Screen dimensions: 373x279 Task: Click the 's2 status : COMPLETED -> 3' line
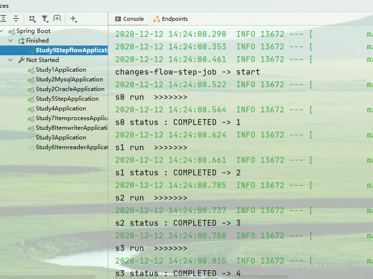[x=178, y=223]
